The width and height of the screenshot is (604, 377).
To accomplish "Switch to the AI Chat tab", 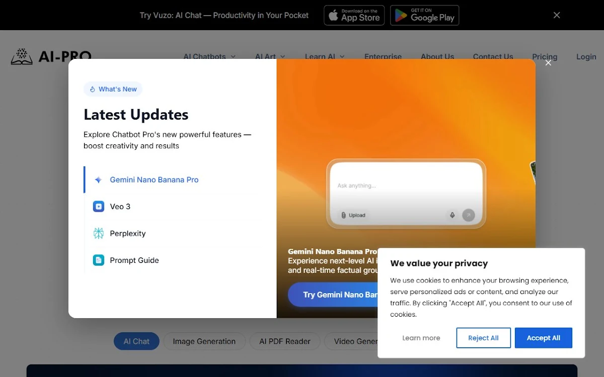I will click(136, 341).
